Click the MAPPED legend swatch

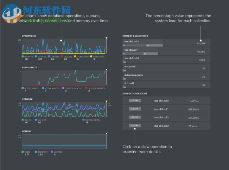(x=52, y=152)
